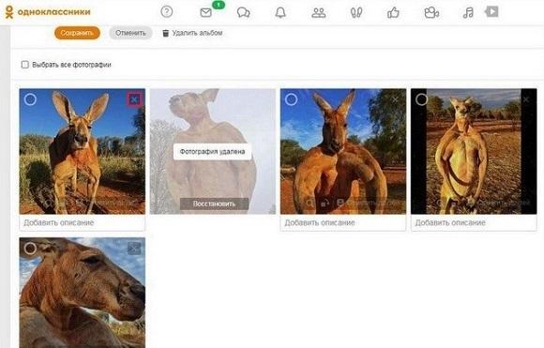The height and width of the screenshot is (348, 544).
Task: Open notifications bell icon
Action: pyautogui.click(x=280, y=12)
